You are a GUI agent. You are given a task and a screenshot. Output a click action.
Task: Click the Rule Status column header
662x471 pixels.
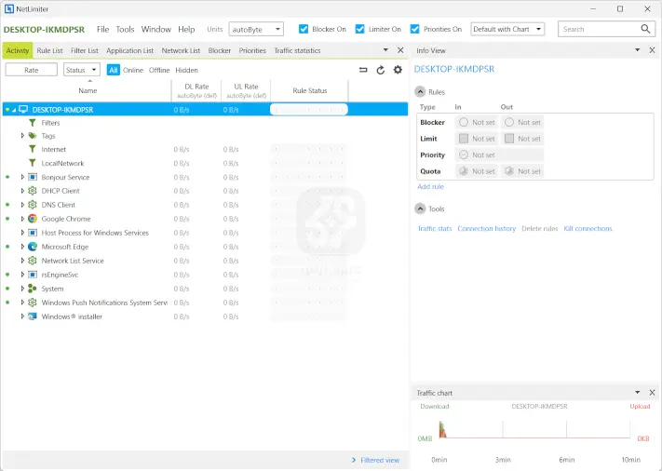[x=310, y=90]
